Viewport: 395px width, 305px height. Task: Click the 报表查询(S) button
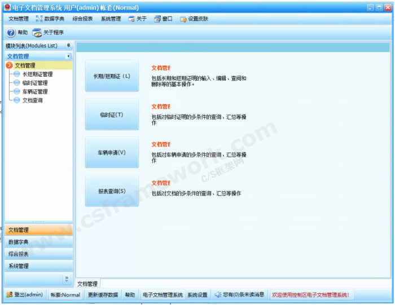click(x=112, y=191)
